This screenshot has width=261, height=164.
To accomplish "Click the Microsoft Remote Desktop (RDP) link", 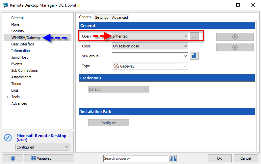I will pos(41,138).
